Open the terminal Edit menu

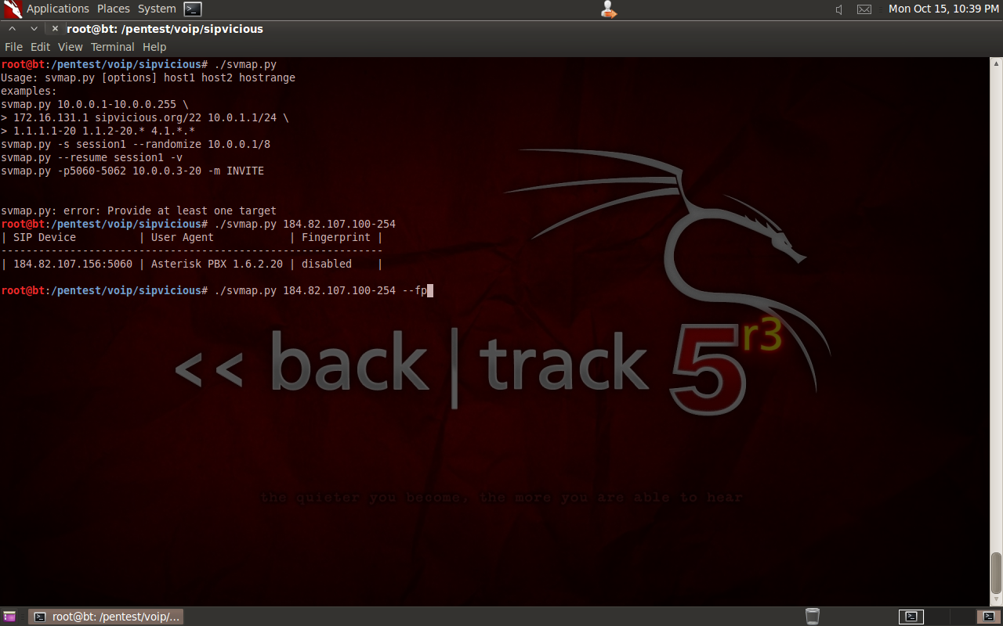40,47
